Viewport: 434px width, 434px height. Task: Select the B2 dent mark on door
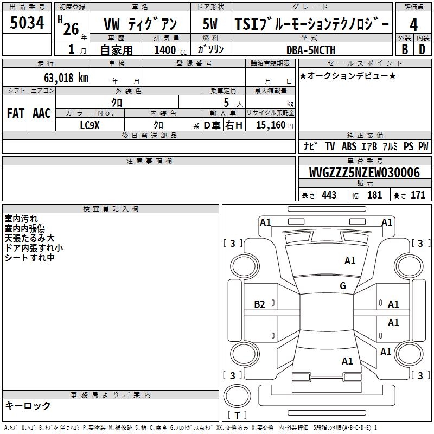pos(259,304)
